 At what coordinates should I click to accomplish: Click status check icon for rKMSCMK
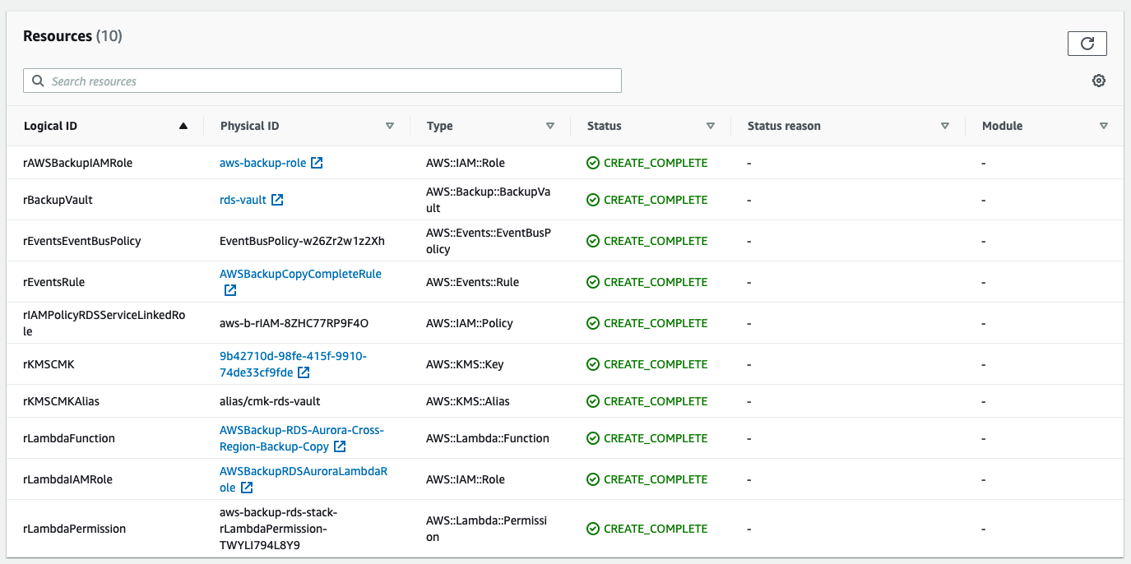tap(593, 364)
